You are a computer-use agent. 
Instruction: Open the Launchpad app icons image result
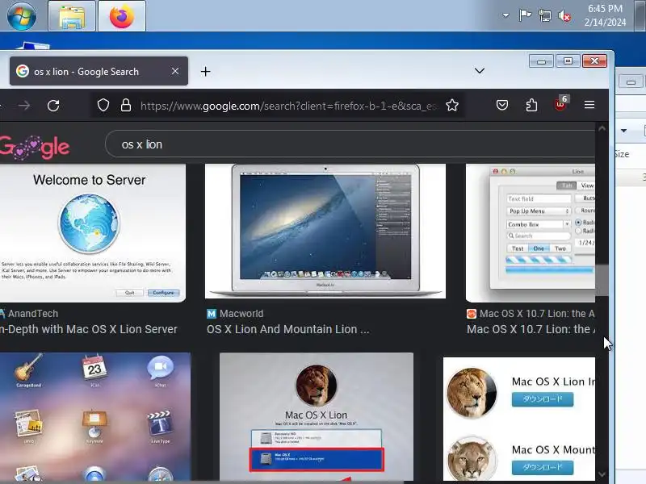pyautogui.click(x=95, y=416)
